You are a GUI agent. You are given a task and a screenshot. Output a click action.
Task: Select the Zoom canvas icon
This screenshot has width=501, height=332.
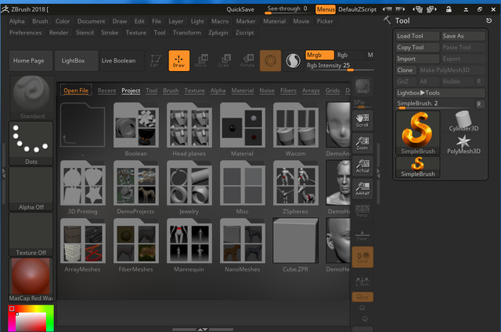362,141
